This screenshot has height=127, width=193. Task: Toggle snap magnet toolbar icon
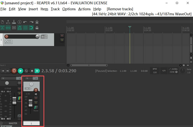[31, 28]
